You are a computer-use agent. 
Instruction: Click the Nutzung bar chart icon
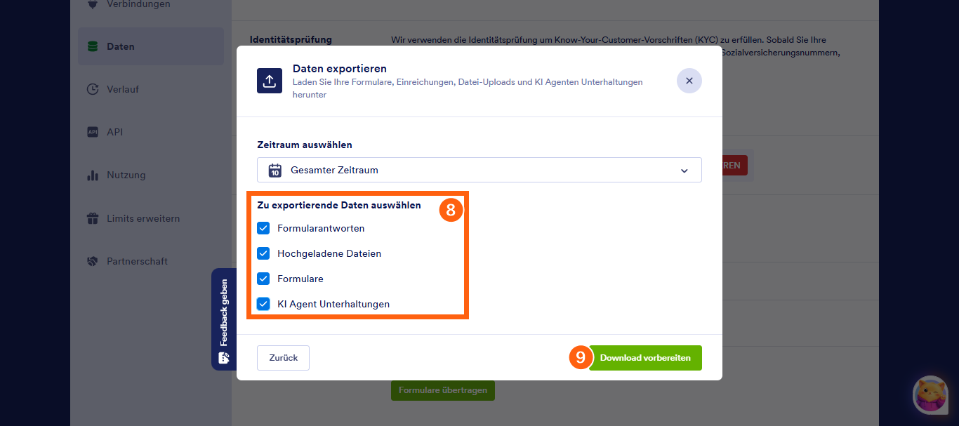pyautogui.click(x=92, y=175)
